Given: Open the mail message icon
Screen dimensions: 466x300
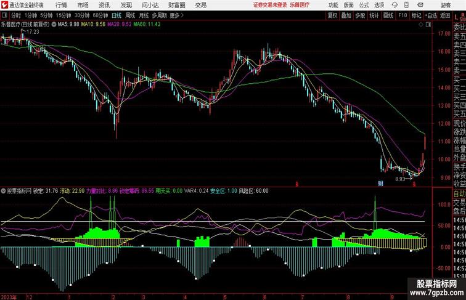Looking at the screenshot, I should point(420,5).
